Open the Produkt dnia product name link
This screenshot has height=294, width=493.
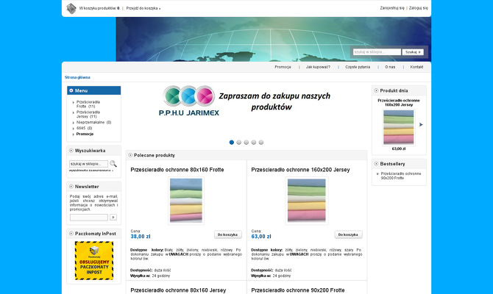coord(399,102)
